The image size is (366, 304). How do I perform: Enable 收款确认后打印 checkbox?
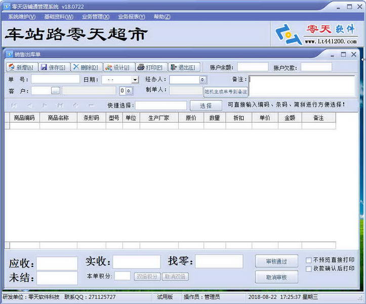click(309, 269)
